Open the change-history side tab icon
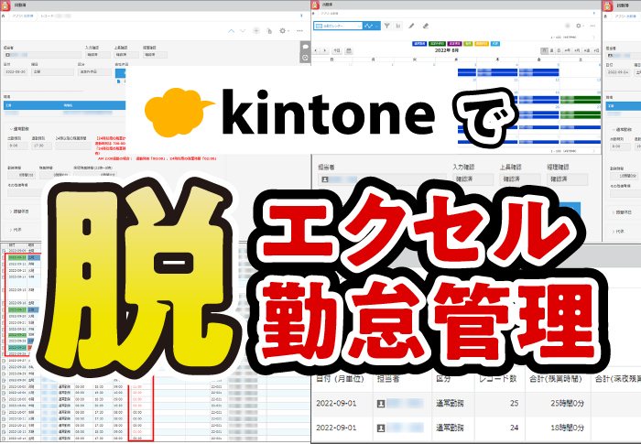The height and width of the screenshot is (444, 641). 305,58
